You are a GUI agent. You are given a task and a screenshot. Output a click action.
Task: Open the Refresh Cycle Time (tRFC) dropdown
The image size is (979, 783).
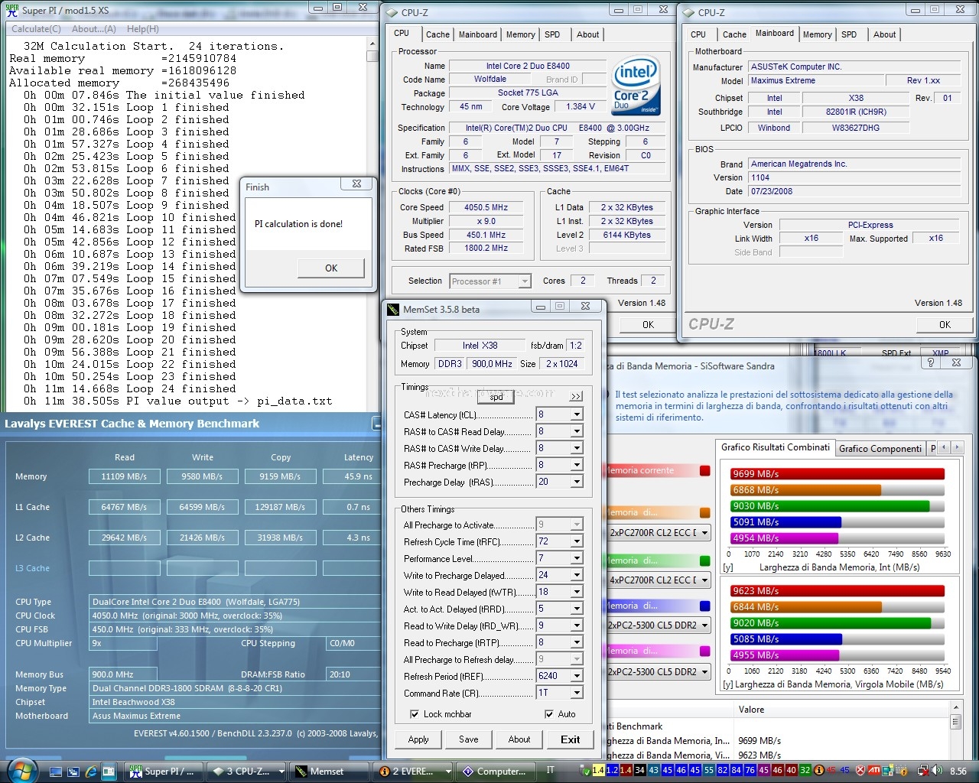pyautogui.click(x=577, y=541)
